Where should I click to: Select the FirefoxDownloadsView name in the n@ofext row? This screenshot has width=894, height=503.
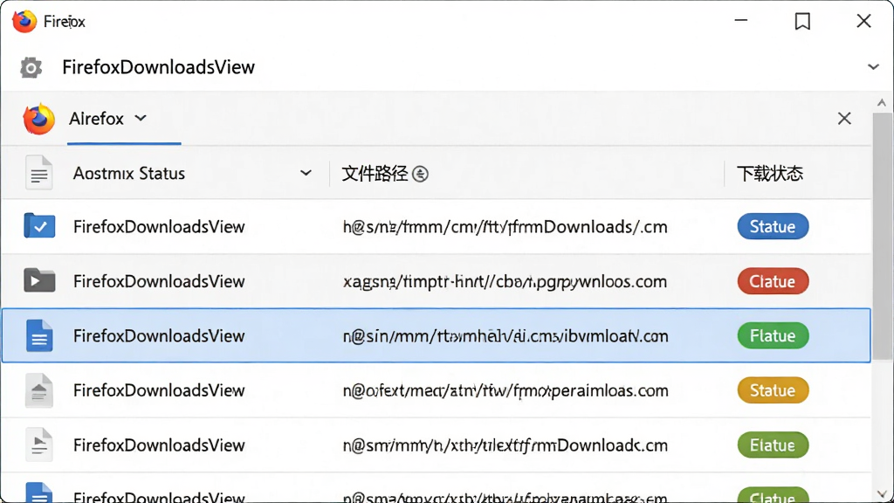pyautogui.click(x=159, y=390)
